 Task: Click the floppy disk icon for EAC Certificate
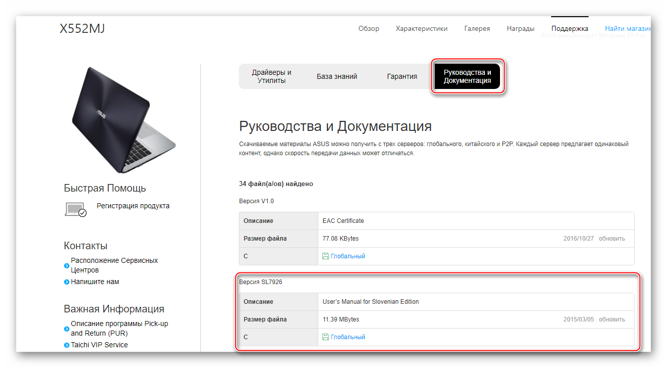click(x=326, y=256)
